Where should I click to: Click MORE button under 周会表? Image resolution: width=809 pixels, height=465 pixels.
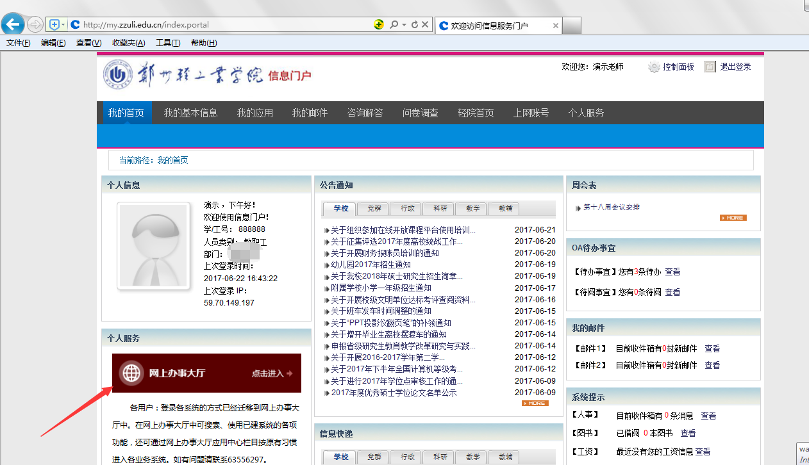point(733,218)
